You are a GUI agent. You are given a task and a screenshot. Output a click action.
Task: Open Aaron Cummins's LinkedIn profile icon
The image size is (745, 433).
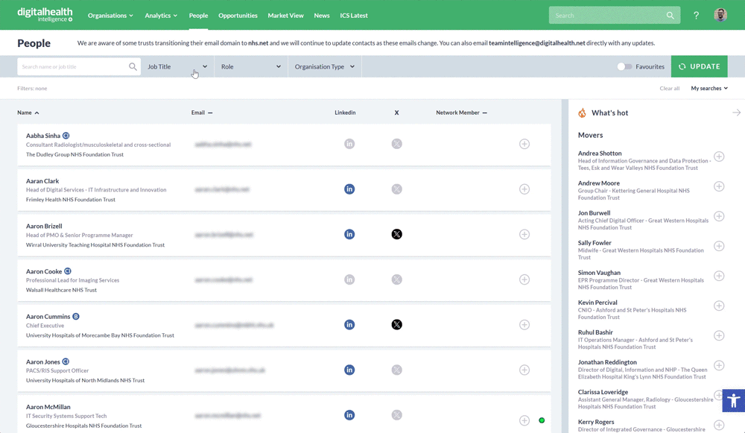(349, 325)
